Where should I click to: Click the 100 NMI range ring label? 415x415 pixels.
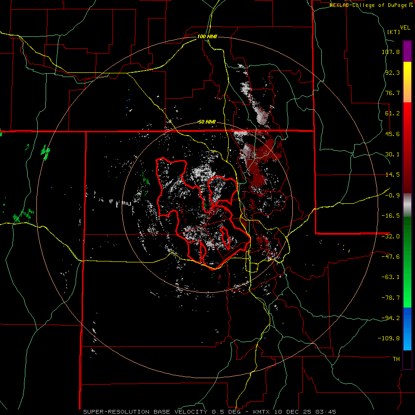coord(207,36)
